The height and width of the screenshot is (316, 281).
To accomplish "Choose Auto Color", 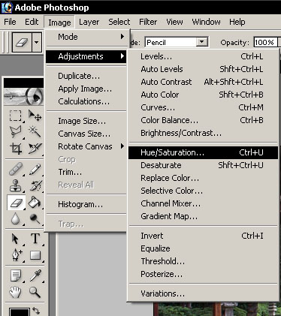I will pos(203,95).
